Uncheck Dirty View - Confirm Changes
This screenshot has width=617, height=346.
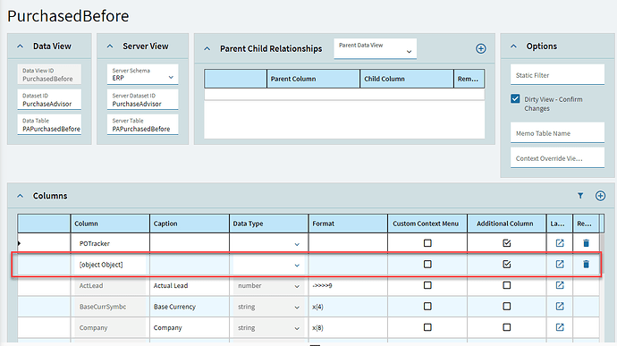click(x=515, y=99)
